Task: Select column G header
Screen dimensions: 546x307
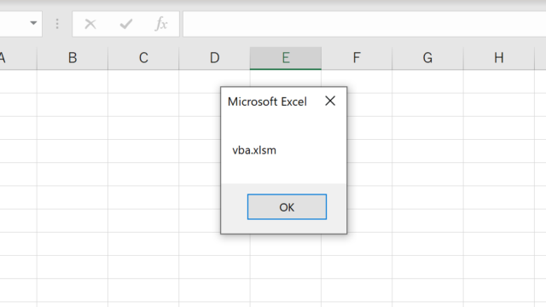Action: coord(427,58)
